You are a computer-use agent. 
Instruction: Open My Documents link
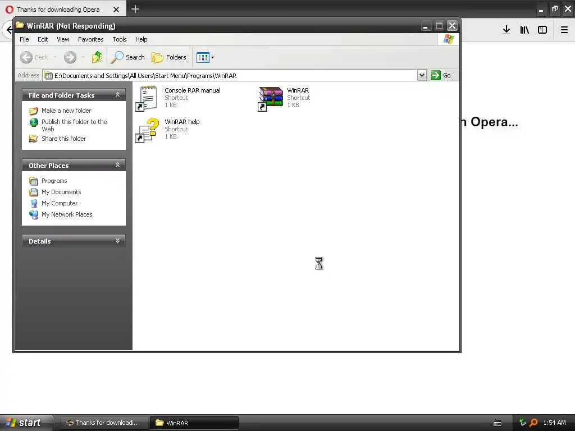tap(61, 192)
